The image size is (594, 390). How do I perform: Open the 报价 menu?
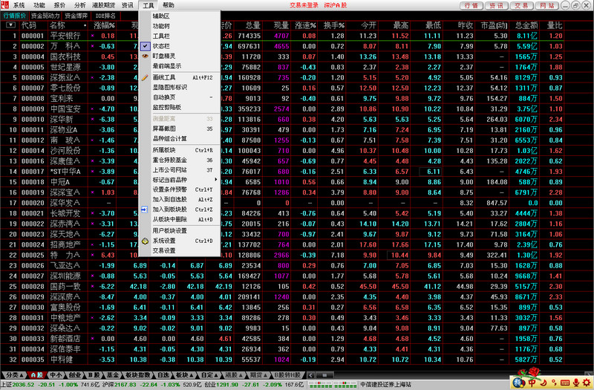tap(59, 5)
